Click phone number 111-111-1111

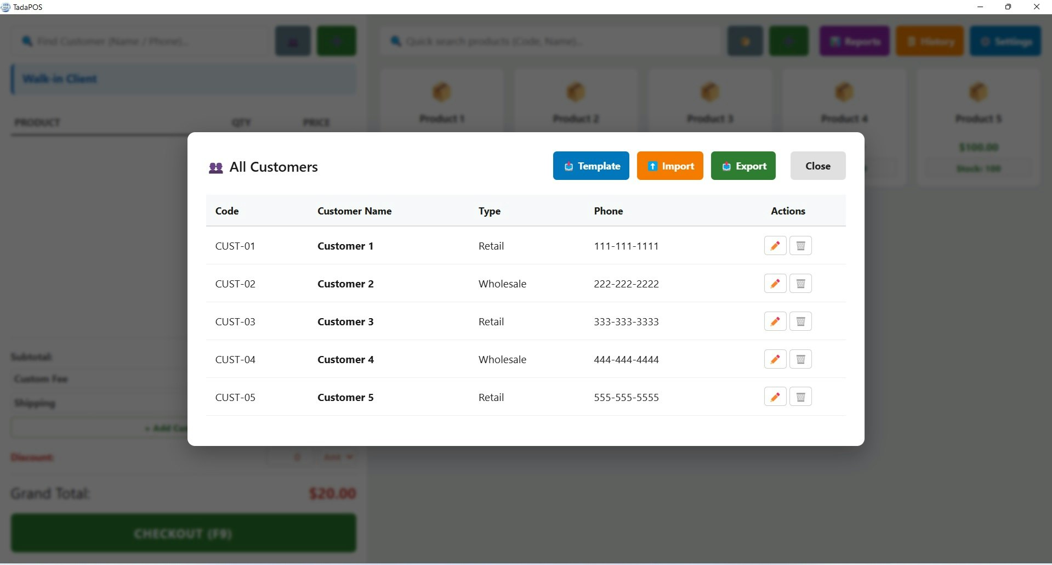pos(626,246)
